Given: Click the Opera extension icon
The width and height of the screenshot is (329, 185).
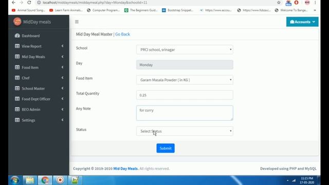Looking at the screenshot, I should 296,3.
